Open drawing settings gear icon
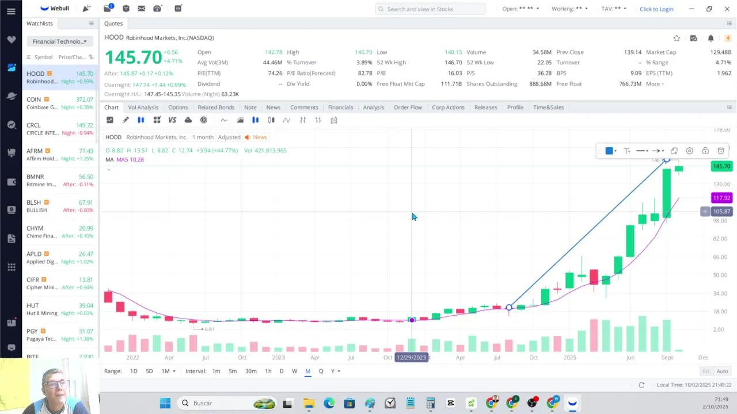 tap(689, 151)
